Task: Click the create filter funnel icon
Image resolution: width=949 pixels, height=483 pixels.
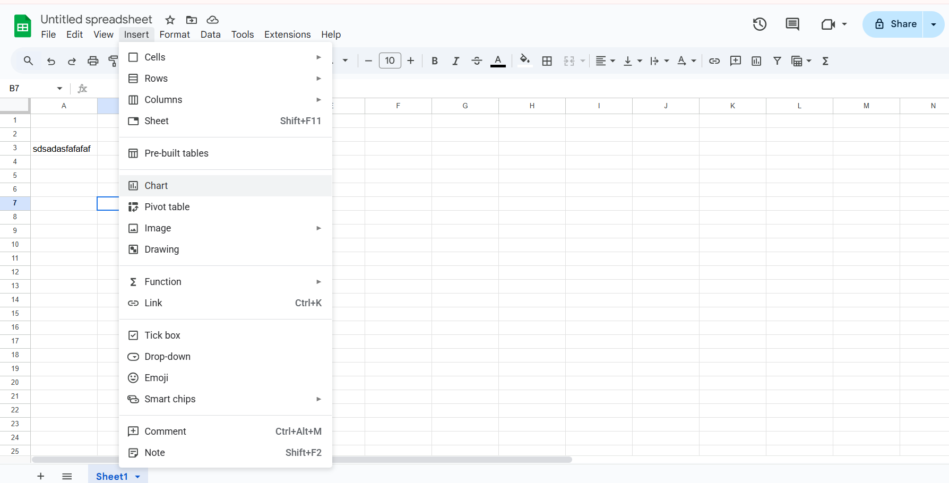Action: 777,61
